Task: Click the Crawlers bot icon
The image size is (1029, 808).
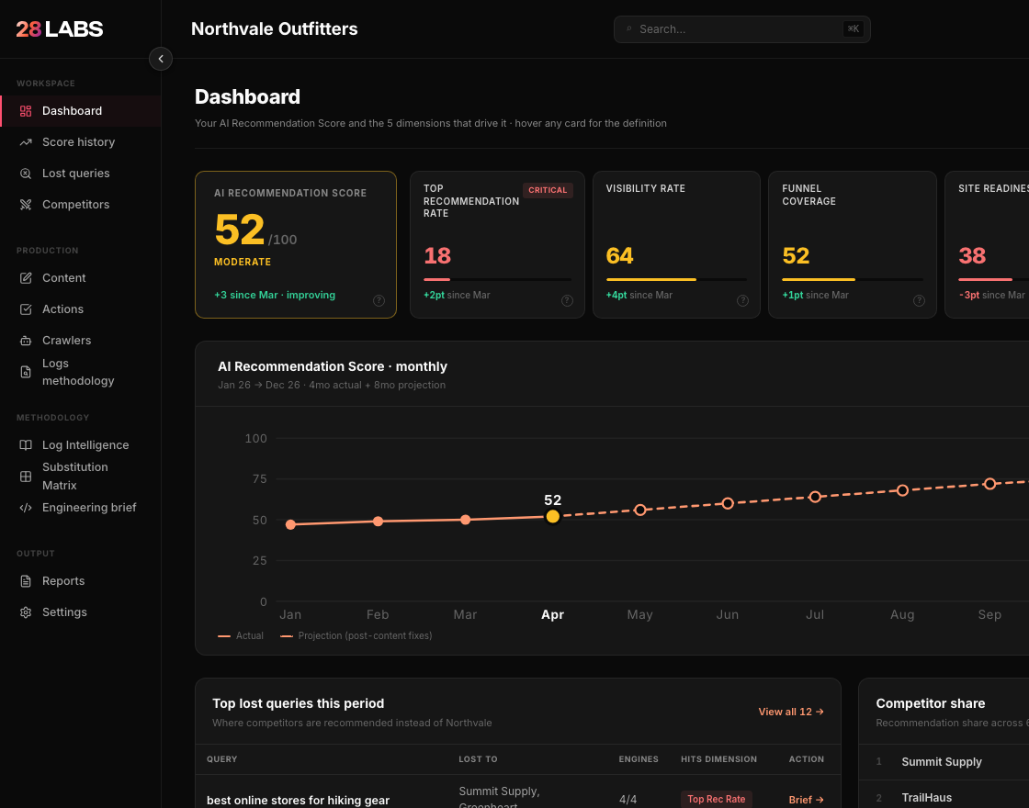Action: click(x=26, y=341)
